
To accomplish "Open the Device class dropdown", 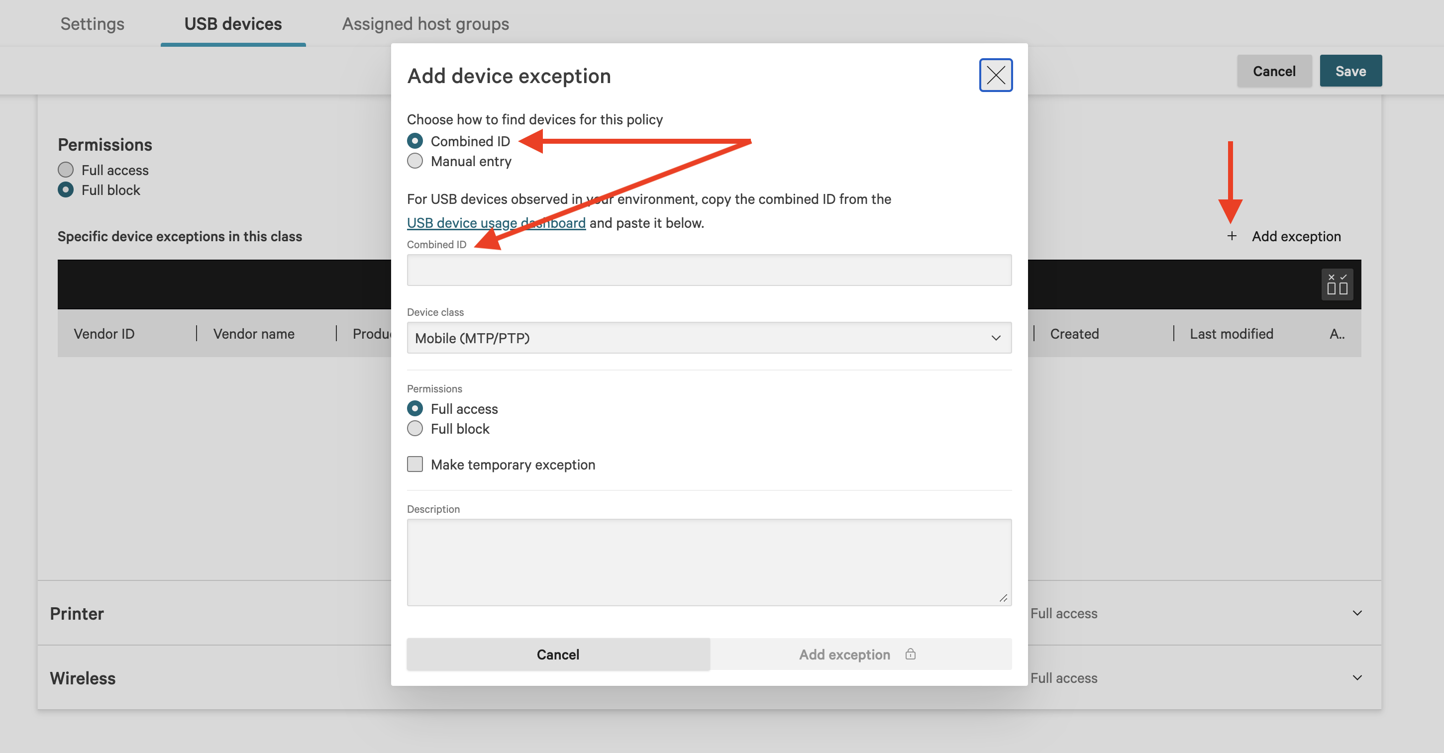I will (x=709, y=338).
